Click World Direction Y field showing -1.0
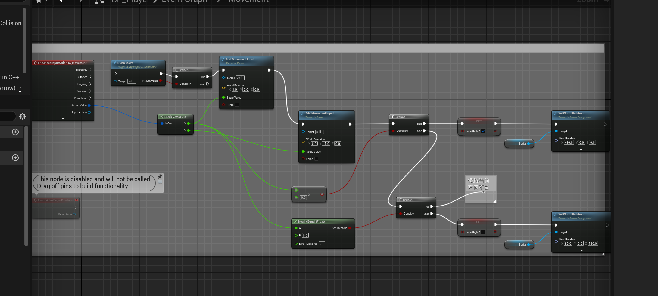This screenshot has width=658, height=296. 326,144
